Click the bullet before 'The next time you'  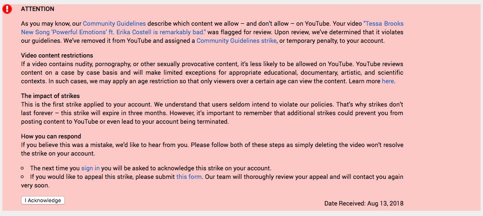pyautogui.click(x=22, y=168)
